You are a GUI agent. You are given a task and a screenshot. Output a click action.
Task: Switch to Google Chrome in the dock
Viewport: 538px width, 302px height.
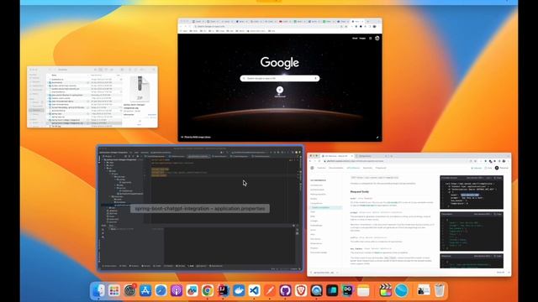tap(208, 290)
